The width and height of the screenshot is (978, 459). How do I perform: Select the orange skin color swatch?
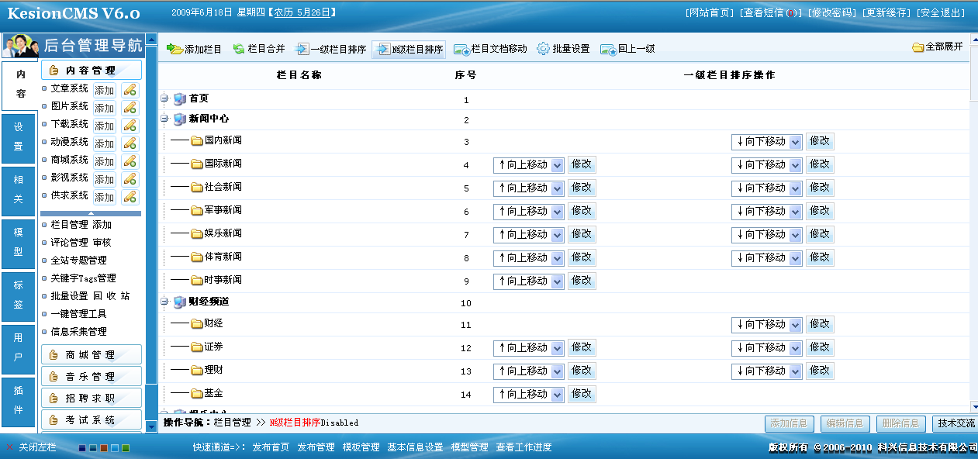pos(104,448)
